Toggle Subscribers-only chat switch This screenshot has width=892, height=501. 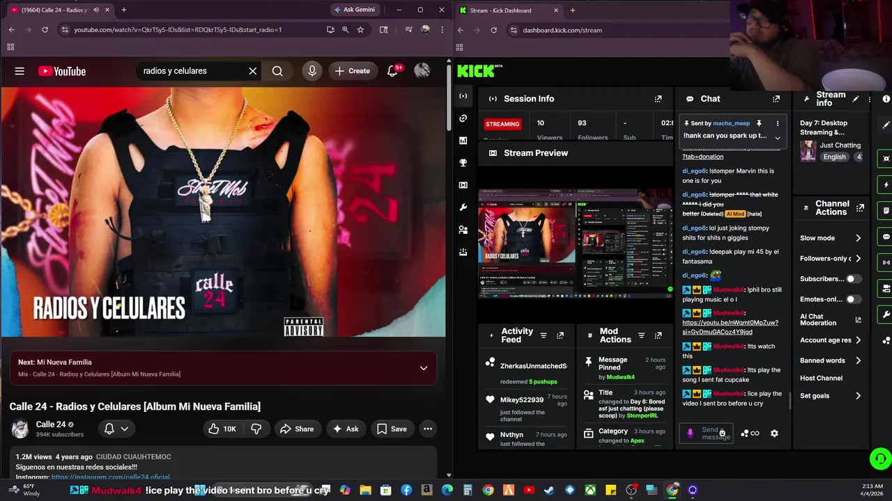(x=853, y=279)
